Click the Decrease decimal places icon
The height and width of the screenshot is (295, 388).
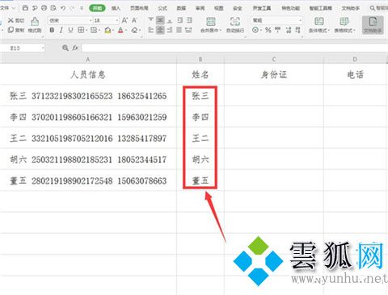297,30
